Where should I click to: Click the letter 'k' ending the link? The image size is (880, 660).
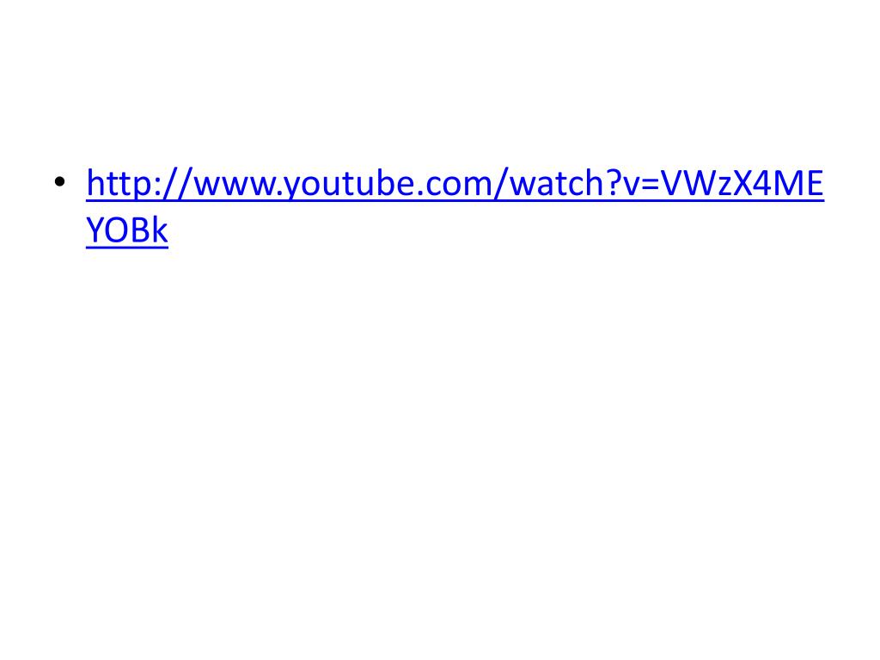[x=159, y=229]
